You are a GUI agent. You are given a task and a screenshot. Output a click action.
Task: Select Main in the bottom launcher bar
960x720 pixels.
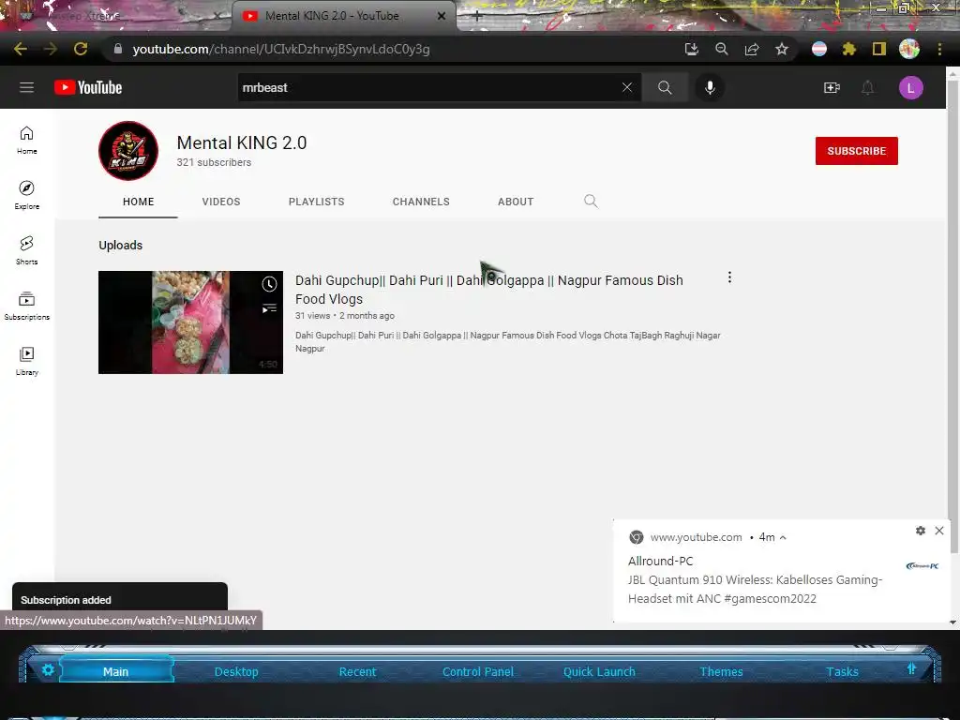coord(115,671)
